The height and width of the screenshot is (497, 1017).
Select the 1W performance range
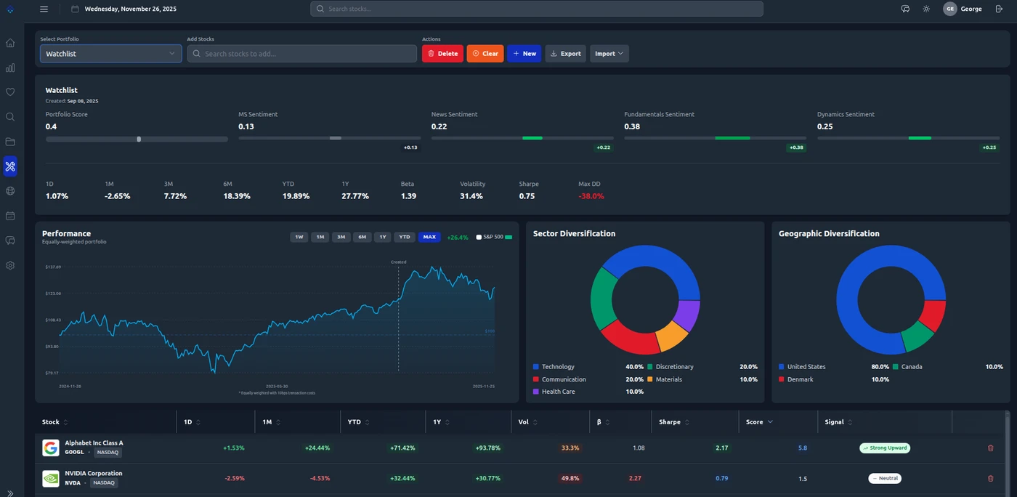click(x=299, y=237)
